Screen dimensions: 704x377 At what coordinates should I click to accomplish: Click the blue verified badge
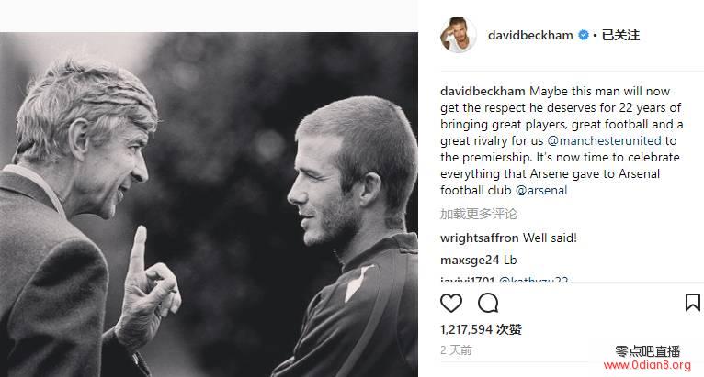[x=584, y=35]
